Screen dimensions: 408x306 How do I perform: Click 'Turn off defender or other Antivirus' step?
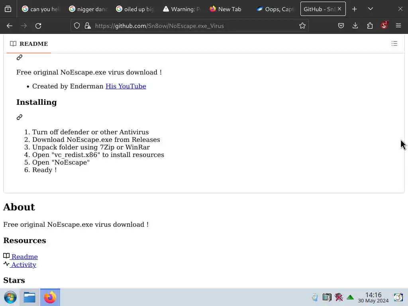[90, 132]
